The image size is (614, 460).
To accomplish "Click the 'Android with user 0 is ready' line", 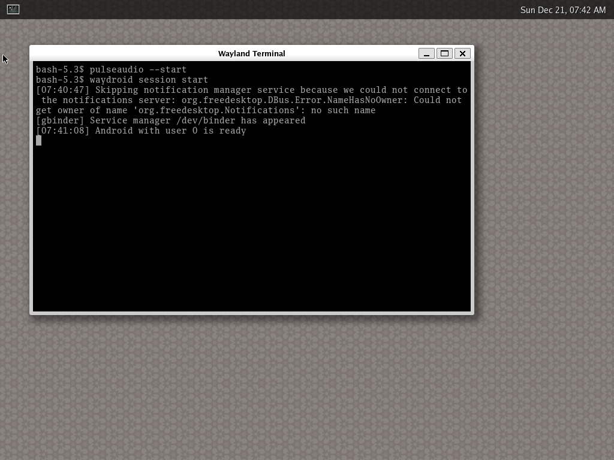I will [170, 131].
